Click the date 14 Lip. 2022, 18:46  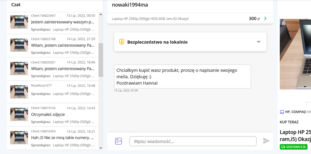tap(81, 62)
